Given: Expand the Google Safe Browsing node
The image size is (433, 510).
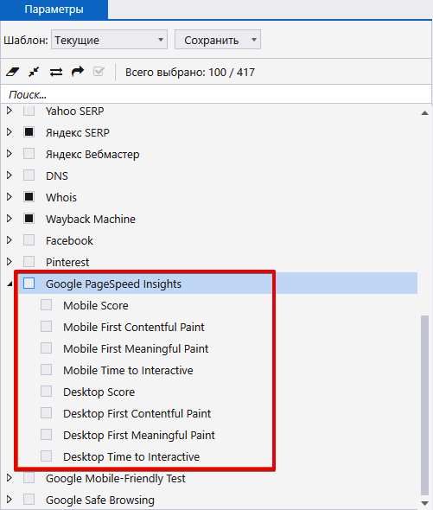Looking at the screenshot, I should (x=10, y=500).
